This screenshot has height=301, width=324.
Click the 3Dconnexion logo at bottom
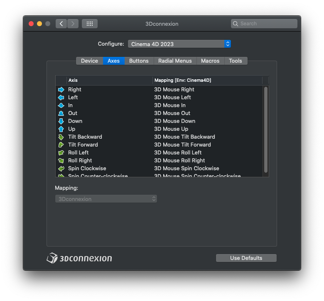pyautogui.click(x=79, y=258)
